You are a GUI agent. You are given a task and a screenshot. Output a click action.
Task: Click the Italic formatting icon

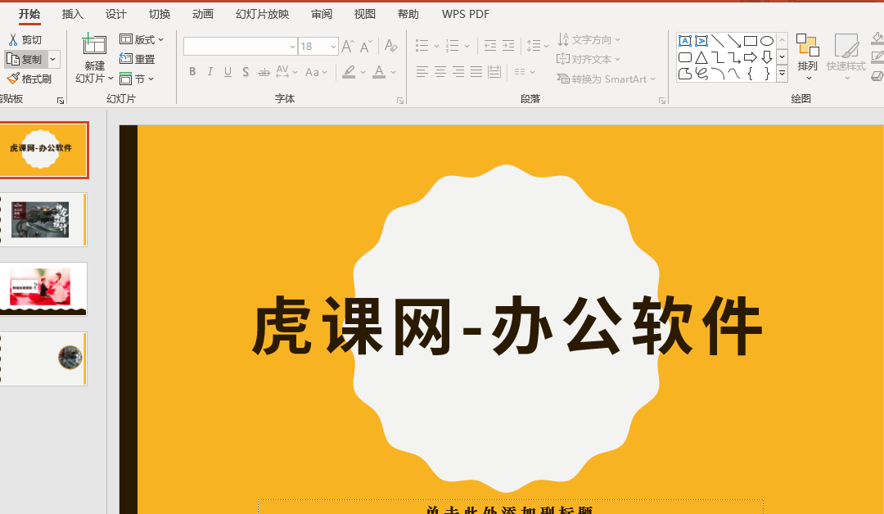pyautogui.click(x=210, y=72)
